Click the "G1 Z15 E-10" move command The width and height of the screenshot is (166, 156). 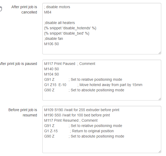55,85
